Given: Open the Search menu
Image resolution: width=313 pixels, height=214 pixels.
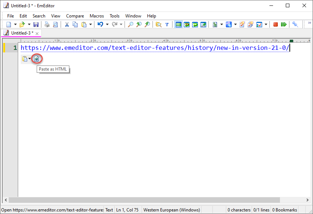Looking at the screenshot, I should 39,16.
